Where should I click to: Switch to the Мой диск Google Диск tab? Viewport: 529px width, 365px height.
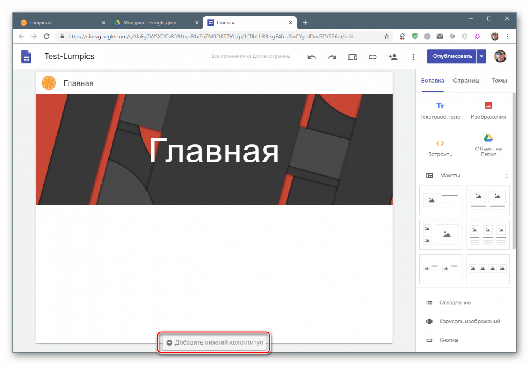(x=156, y=23)
